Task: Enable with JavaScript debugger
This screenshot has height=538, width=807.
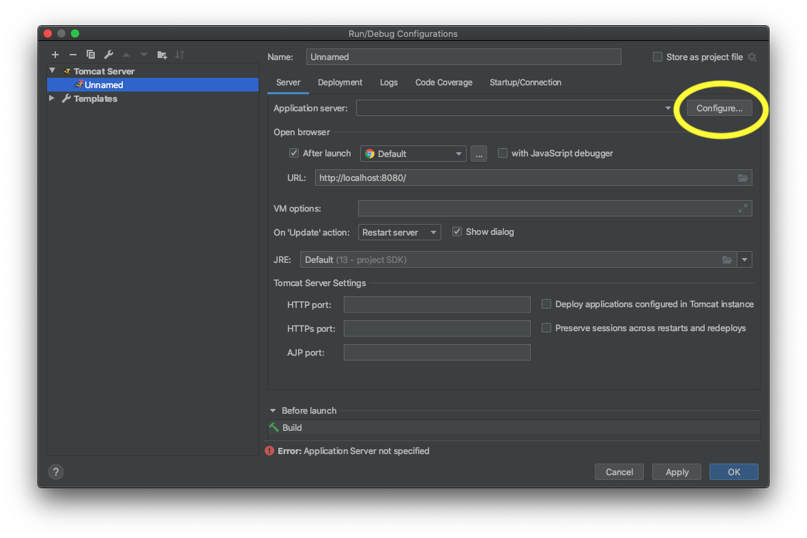Action: [x=503, y=153]
